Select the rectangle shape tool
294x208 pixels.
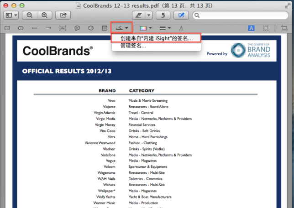click(7, 28)
